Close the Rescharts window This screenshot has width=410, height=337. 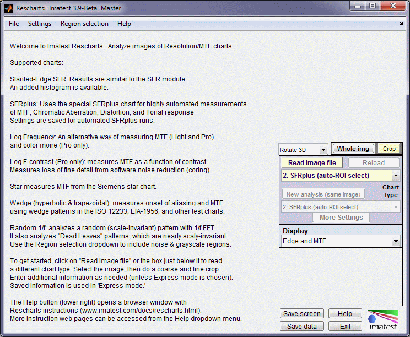click(x=393, y=6)
